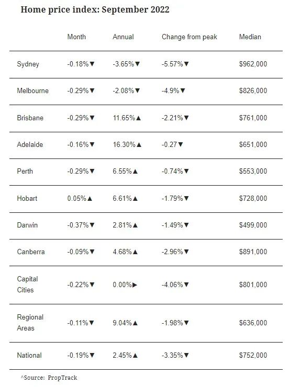
Task: Select Melbourne's $826,000 median value
Action: tap(253, 90)
